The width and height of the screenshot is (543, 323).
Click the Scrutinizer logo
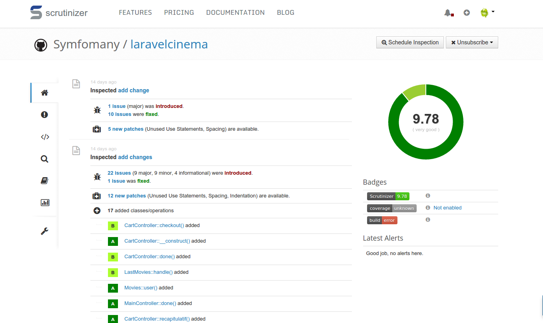pos(59,12)
